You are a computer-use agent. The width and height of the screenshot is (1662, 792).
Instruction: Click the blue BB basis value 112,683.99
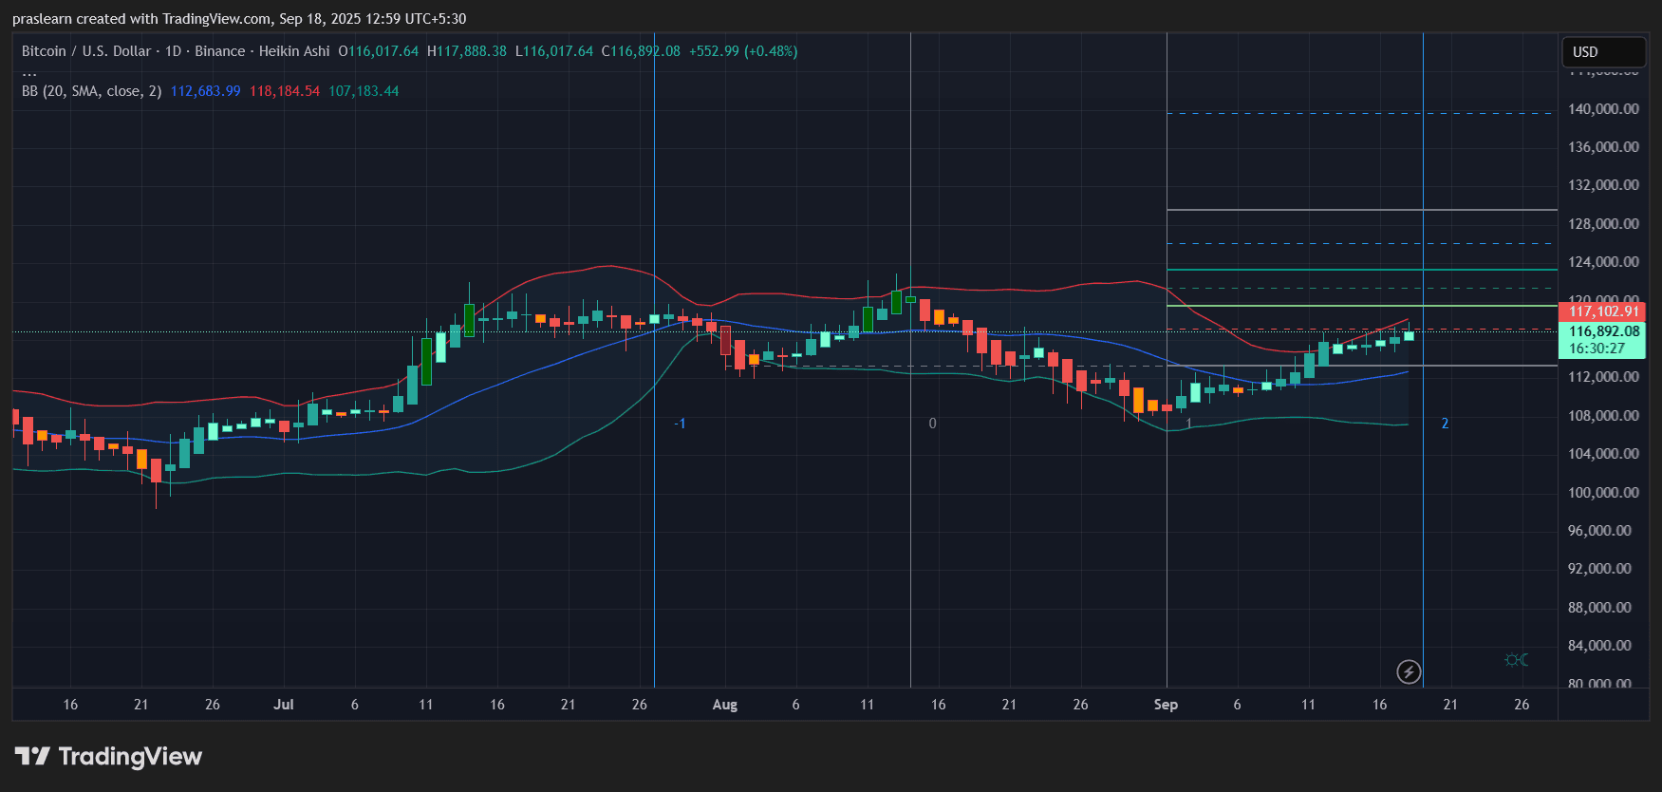point(205,91)
